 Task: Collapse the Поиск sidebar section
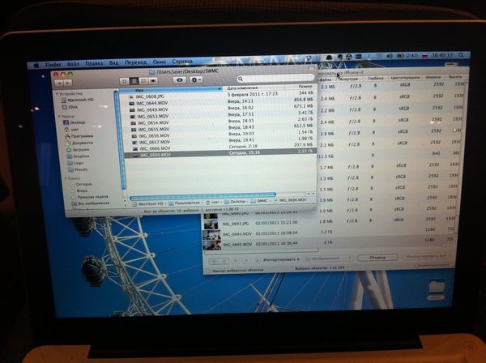coord(66,178)
